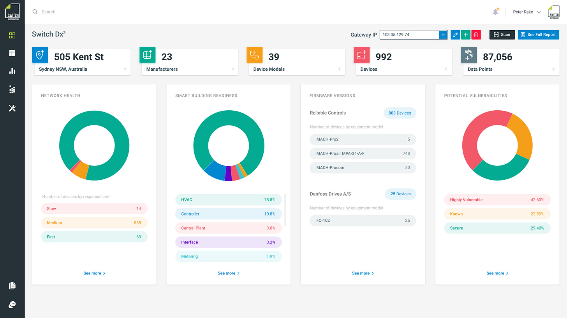Select the Interface readiness row

228,242
